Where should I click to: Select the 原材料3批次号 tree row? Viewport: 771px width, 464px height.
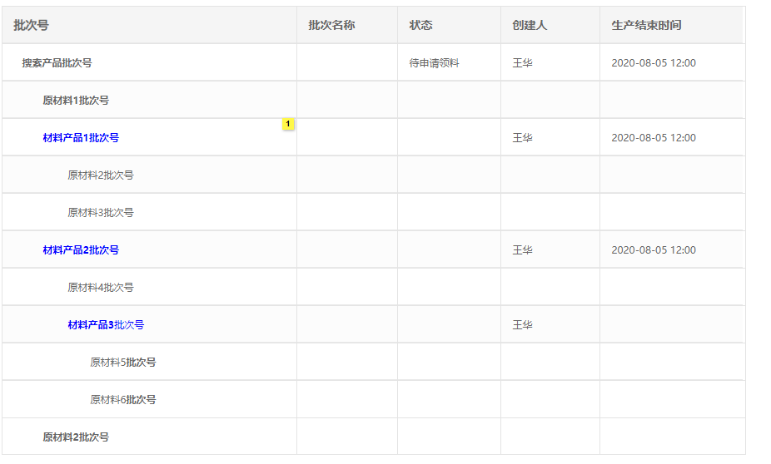tap(101, 213)
